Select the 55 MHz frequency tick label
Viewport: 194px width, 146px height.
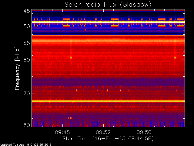tap(27, 43)
